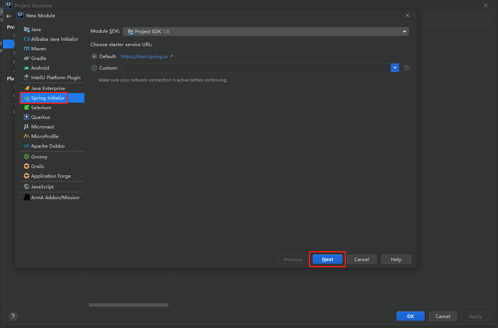The height and width of the screenshot is (328, 498).
Task: Select the Java module type icon
Action: pyautogui.click(x=27, y=30)
